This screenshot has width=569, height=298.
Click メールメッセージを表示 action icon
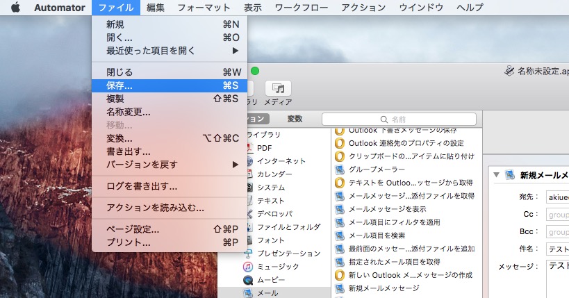pos(339,209)
